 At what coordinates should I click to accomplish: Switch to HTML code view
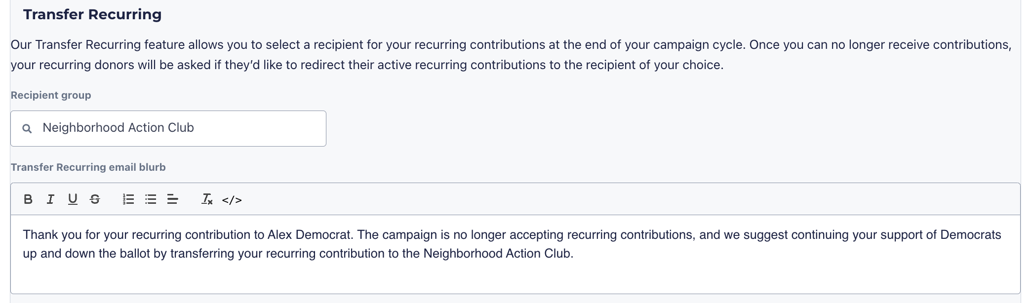tap(232, 200)
